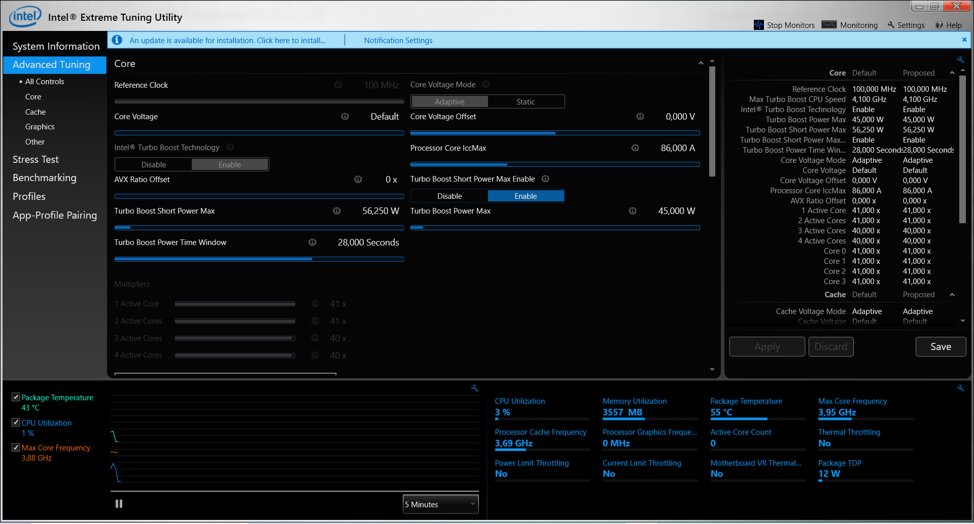Image resolution: width=974 pixels, height=524 pixels.
Task: Click the Save button
Action: coord(941,346)
